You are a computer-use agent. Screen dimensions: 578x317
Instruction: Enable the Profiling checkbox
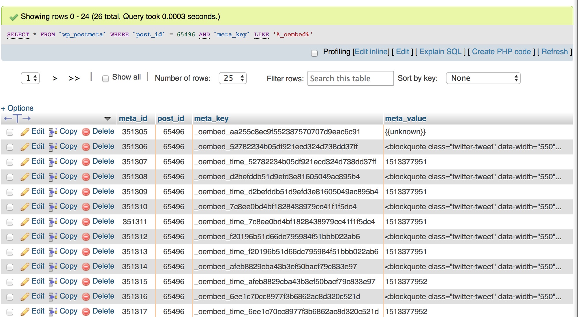pos(314,53)
